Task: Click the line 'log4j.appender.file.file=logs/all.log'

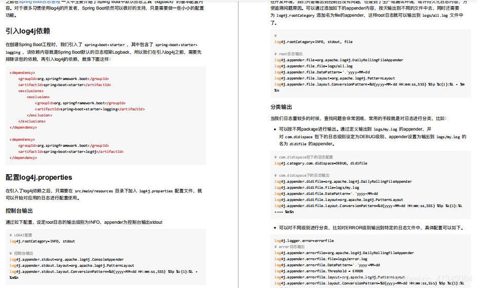Action: (x=313, y=66)
